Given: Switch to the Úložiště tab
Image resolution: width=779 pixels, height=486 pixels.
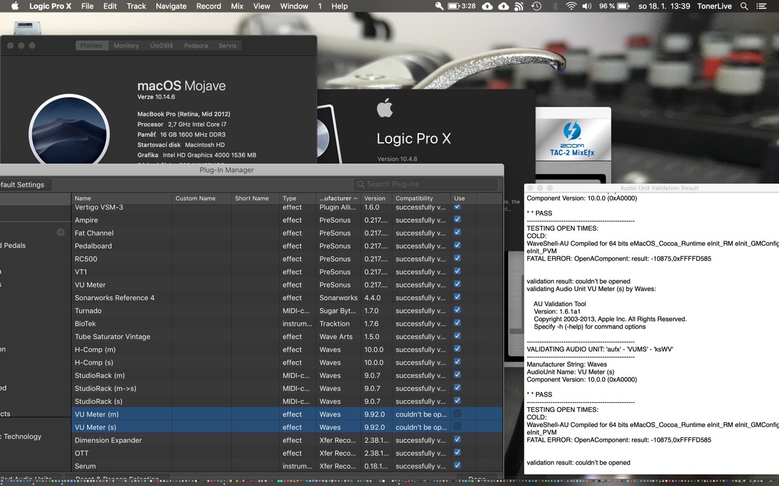Looking at the screenshot, I should [161, 46].
